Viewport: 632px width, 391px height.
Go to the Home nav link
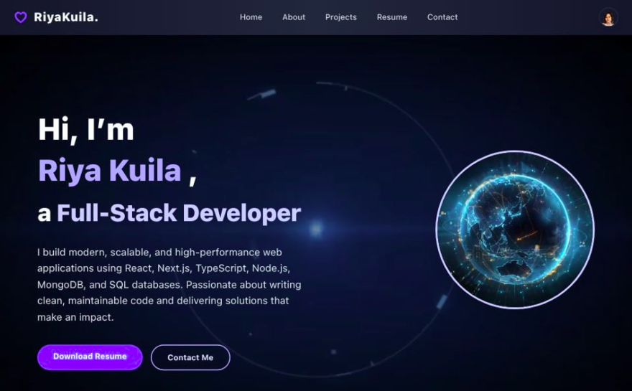251,17
